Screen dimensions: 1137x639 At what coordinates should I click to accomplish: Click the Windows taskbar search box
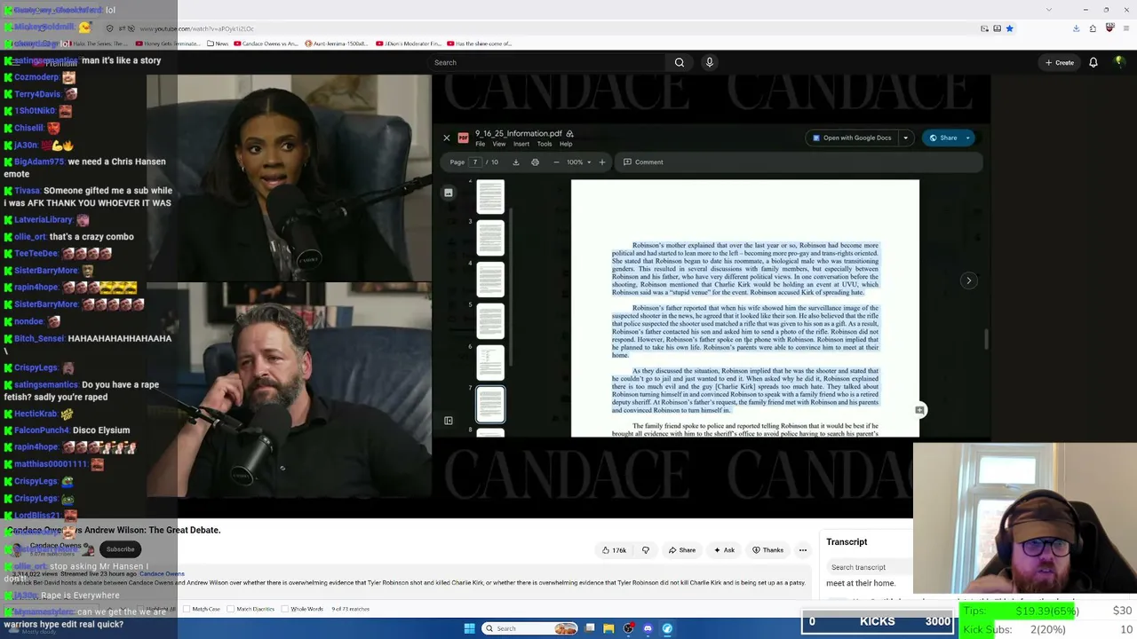531,628
